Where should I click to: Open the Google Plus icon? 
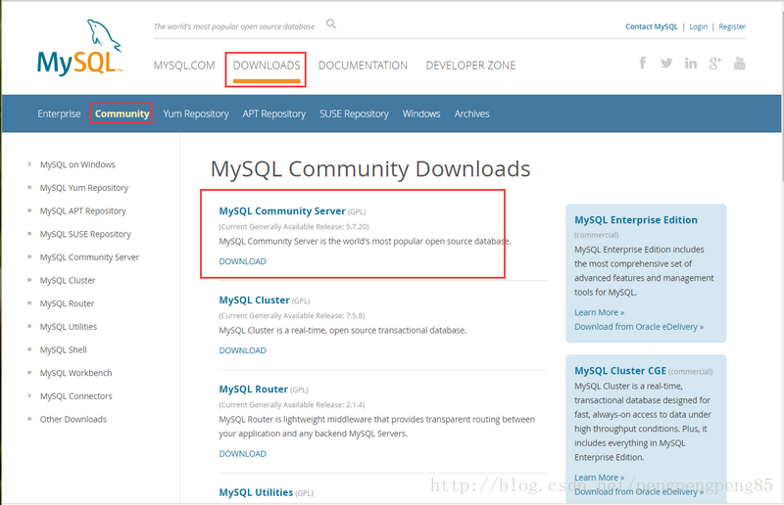click(715, 63)
